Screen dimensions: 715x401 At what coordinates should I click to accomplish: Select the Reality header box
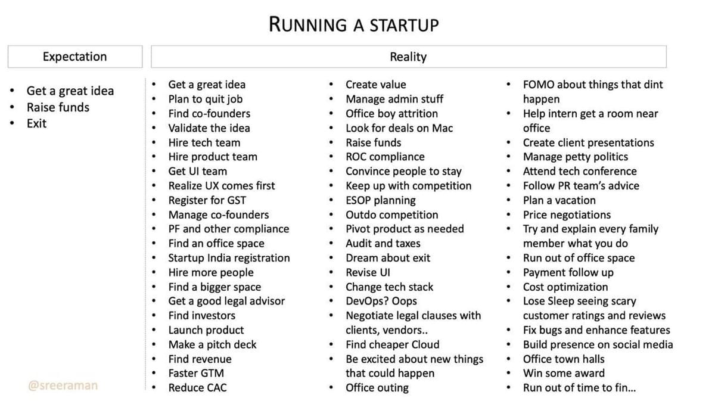[408, 57]
